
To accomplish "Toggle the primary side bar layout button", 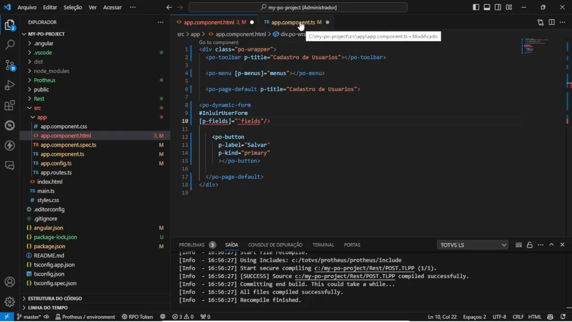I will coord(476,7).
